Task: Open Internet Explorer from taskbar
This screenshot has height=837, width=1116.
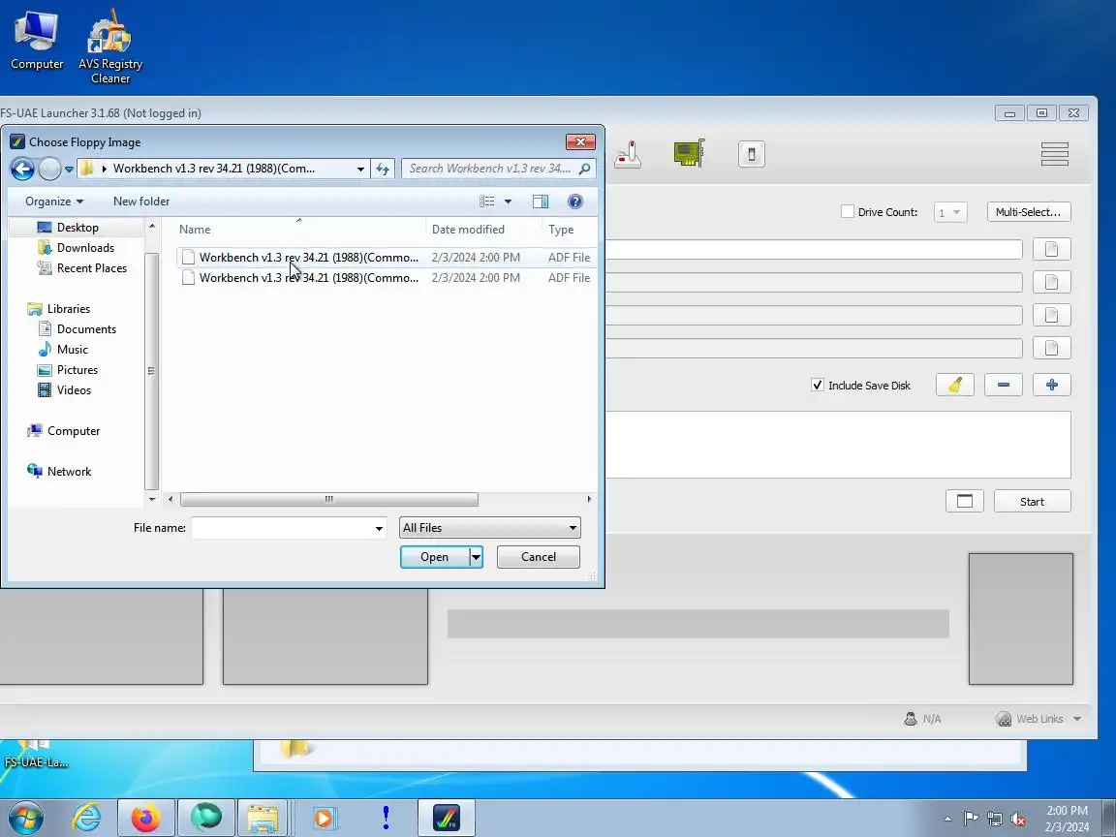Action: [87, 818]
